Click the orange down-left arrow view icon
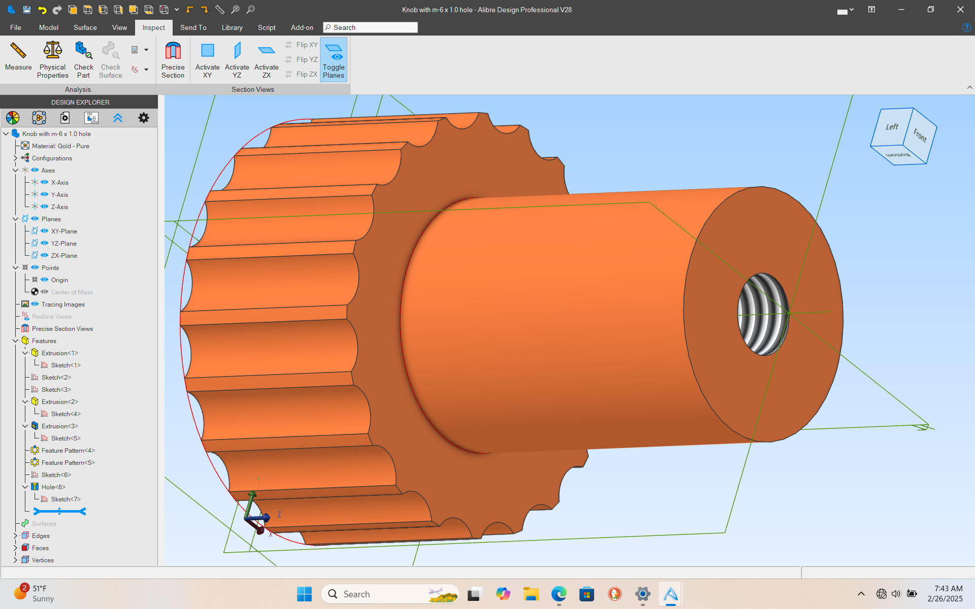The width and height of the screenshot is (975, 609). pyautogui.click(x=189, y=10)
